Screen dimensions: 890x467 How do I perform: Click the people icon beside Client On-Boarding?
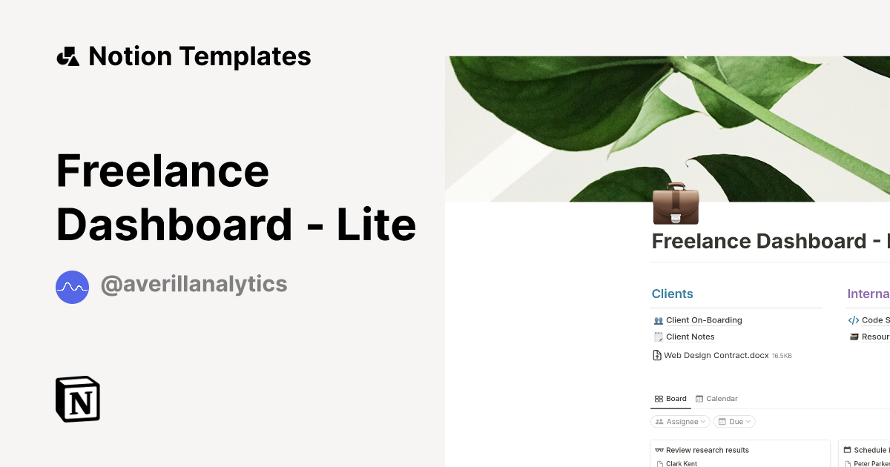pyautogui.click(x=658, y=319)
